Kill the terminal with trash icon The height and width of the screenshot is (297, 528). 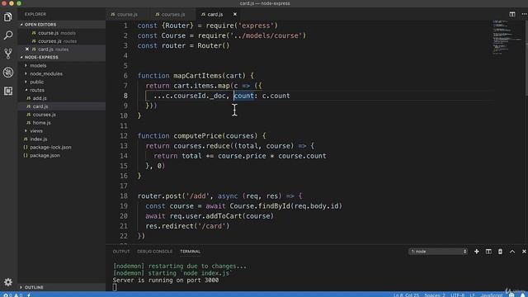click(500, 252)
